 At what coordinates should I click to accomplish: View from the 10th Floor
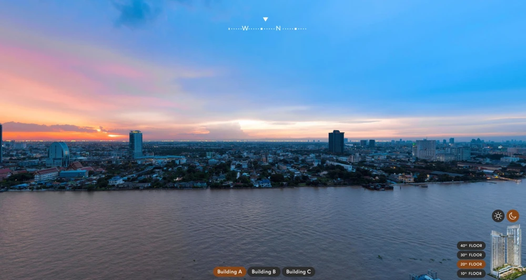click(x=471, y=274)
